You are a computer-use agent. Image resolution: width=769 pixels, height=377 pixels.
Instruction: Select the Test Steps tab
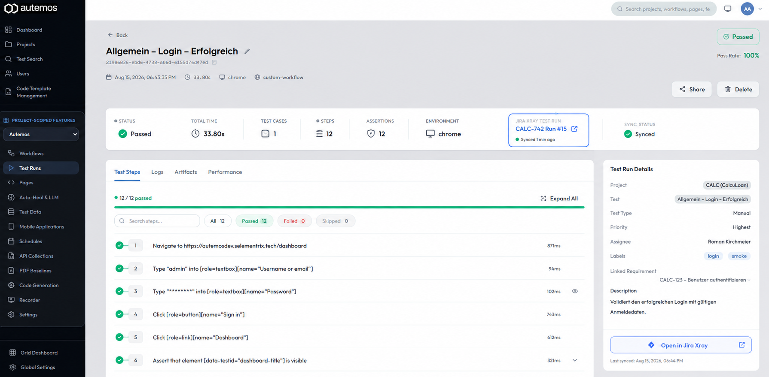(x=127, y=172)
